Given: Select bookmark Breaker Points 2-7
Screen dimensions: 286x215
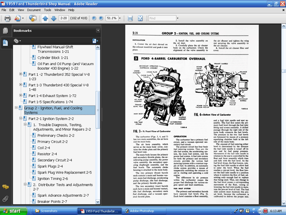Looking at the screenshot, I should [x=52, y=202].
